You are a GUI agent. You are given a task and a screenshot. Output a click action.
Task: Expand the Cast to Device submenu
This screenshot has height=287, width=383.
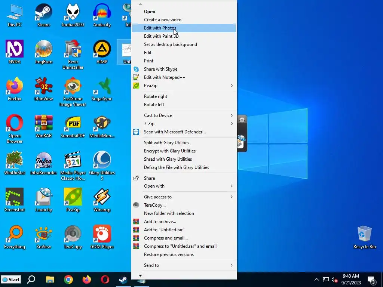(x=184, y=115)
